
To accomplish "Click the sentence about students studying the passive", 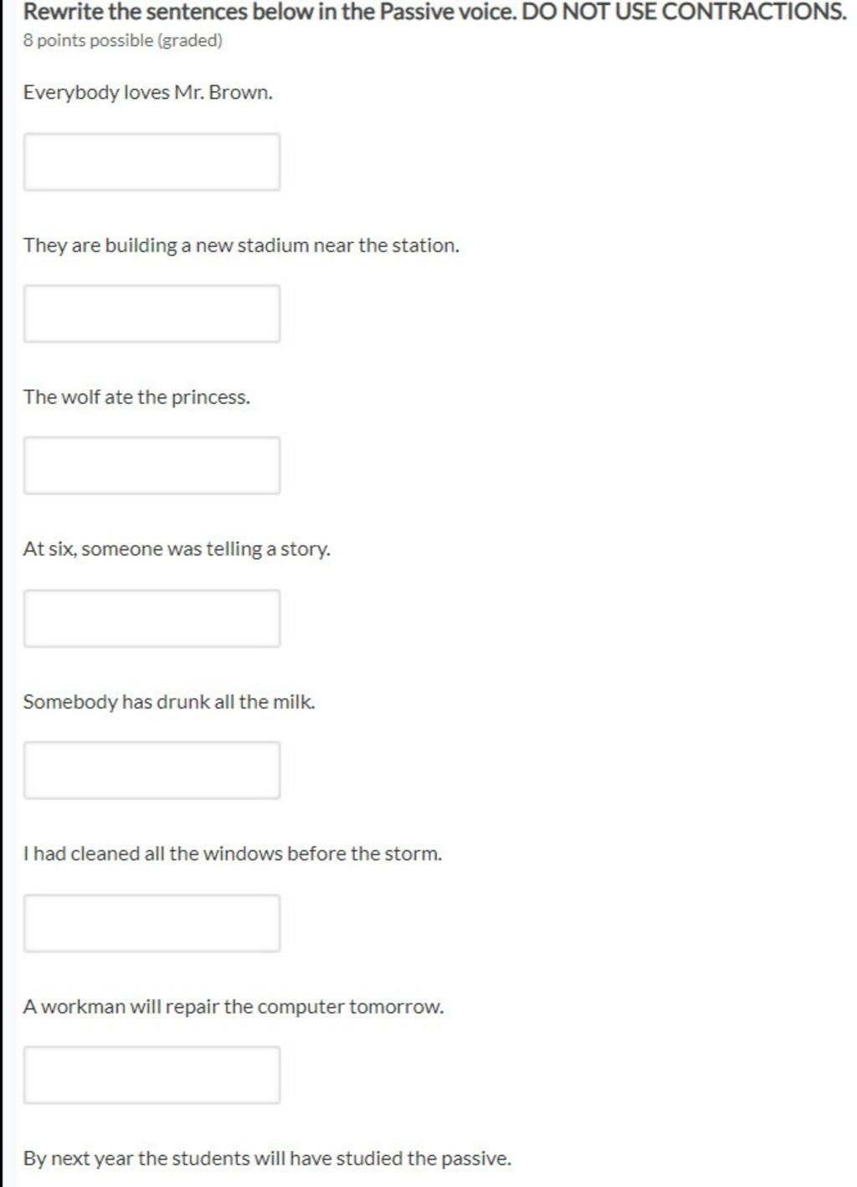I will 267,1159.
